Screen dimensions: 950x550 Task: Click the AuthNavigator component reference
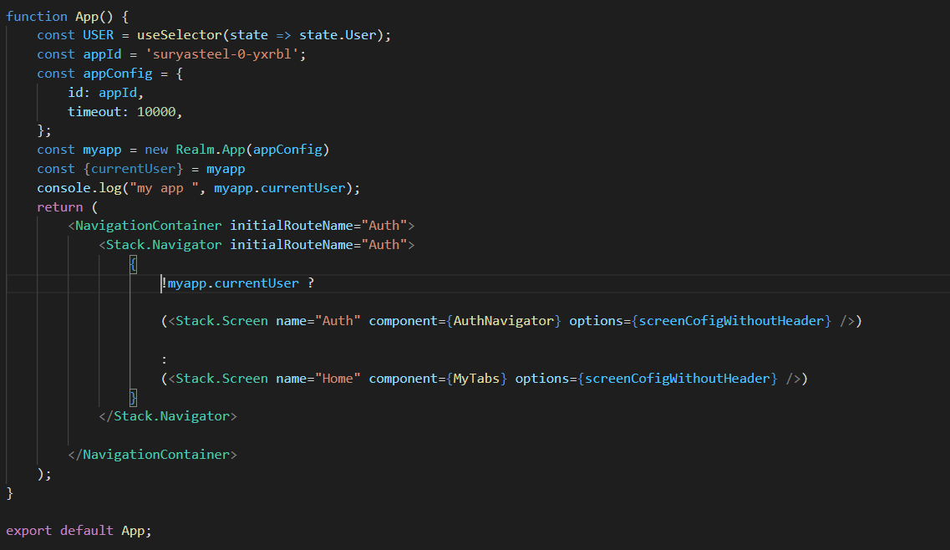504,321
